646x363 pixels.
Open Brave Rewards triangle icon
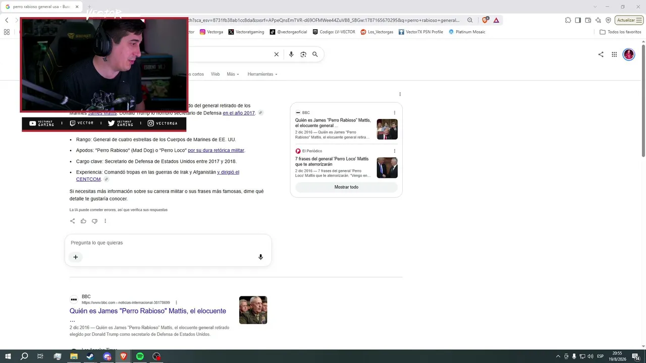coord(496,20)
